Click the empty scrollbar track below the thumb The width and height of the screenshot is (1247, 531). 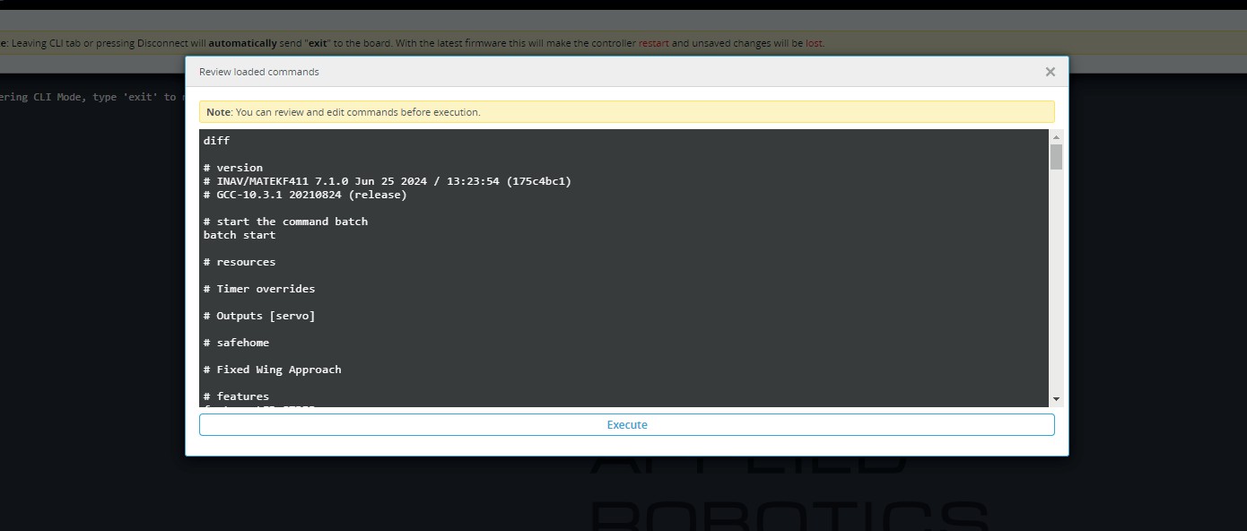[1056, 287]
